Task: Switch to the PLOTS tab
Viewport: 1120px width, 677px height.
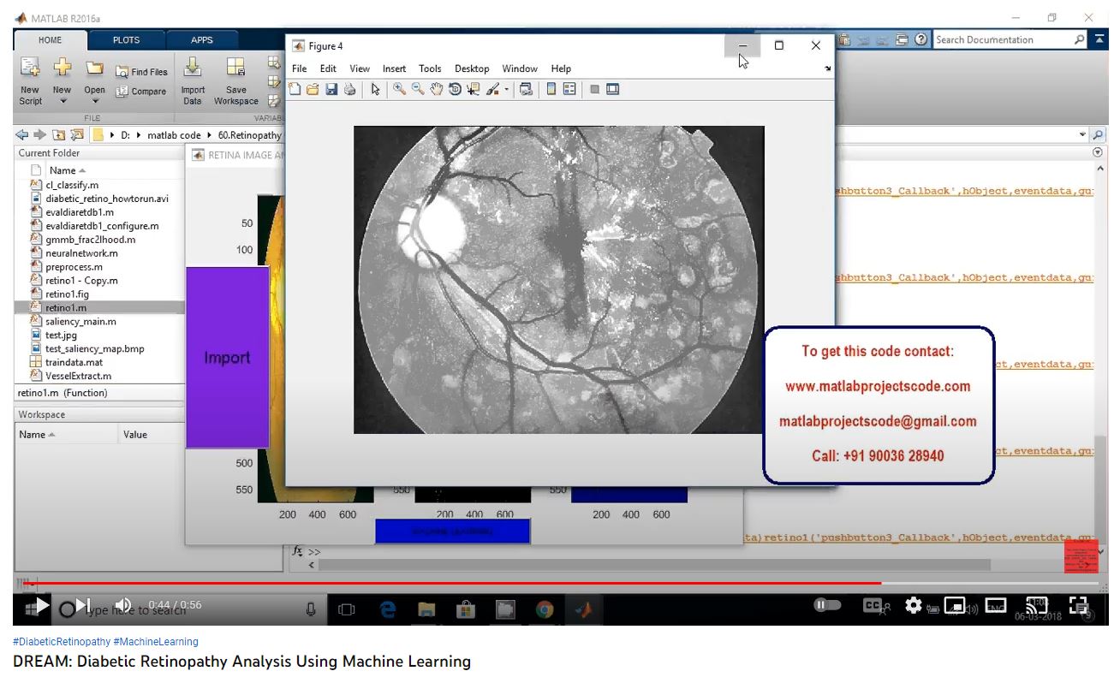Action: 126,39
